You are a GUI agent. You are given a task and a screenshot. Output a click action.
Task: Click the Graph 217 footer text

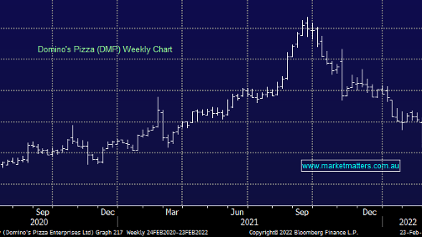coord(109,233)
